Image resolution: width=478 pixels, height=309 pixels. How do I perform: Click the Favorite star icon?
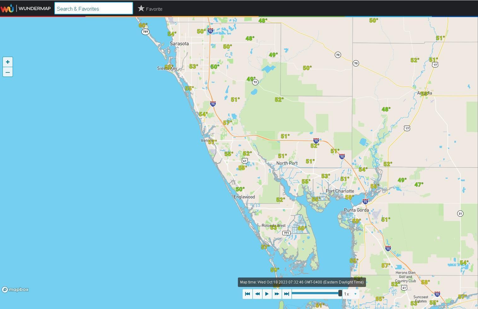coord(141,9)
